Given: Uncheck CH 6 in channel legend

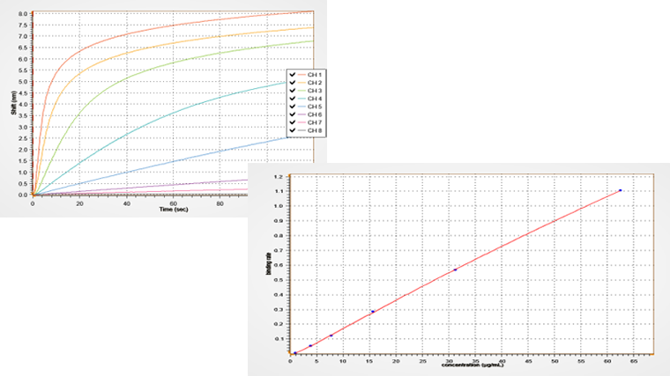Looking at the screenshot, I should 292,114.
